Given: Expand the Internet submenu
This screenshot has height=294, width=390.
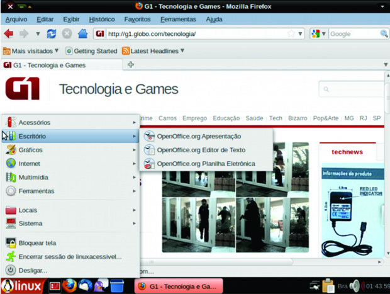Looking at the screenshot, I should point(70,164).
